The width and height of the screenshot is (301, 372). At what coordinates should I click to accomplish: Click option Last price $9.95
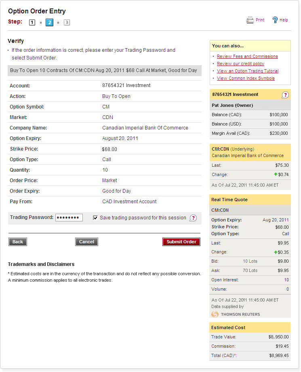click(x=283, y=243)
